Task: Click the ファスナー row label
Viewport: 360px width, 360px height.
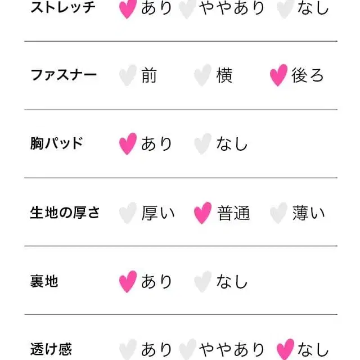Action: 64,75
